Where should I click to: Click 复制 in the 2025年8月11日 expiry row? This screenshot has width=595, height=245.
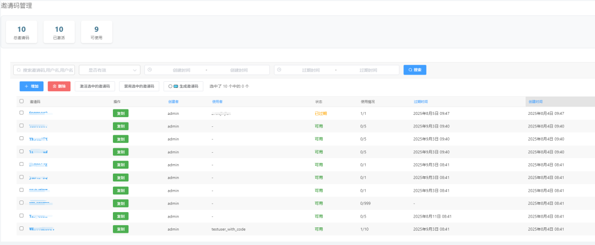(x=121, y=216)
